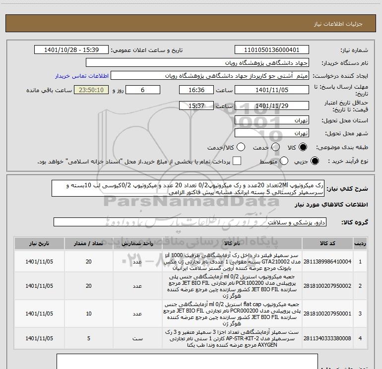Image resolution: width=382 pixels, height=369 pixels.
Task: Click the buyer organization name field
Action: click(197, 63)
